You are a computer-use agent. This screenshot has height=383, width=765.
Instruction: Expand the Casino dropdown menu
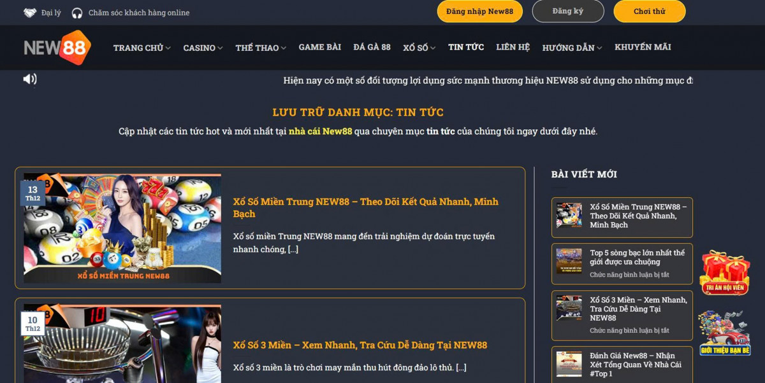click(x=203, y=48)
